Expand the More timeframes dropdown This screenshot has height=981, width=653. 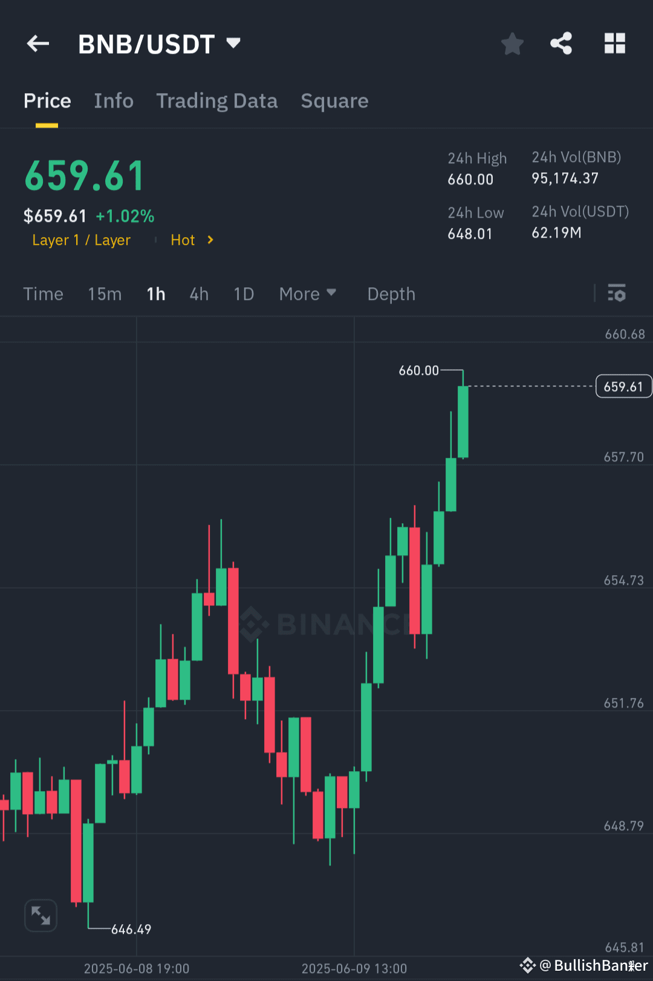(x=307, y=293)
